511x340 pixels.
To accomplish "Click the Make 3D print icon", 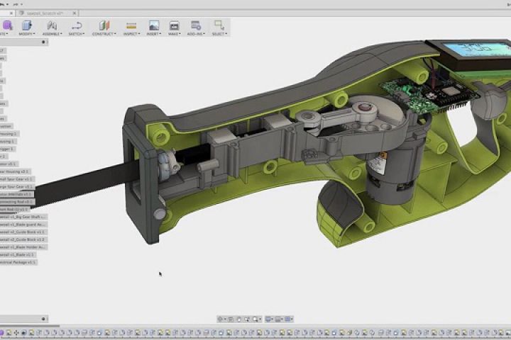I will tap(174, 25).
